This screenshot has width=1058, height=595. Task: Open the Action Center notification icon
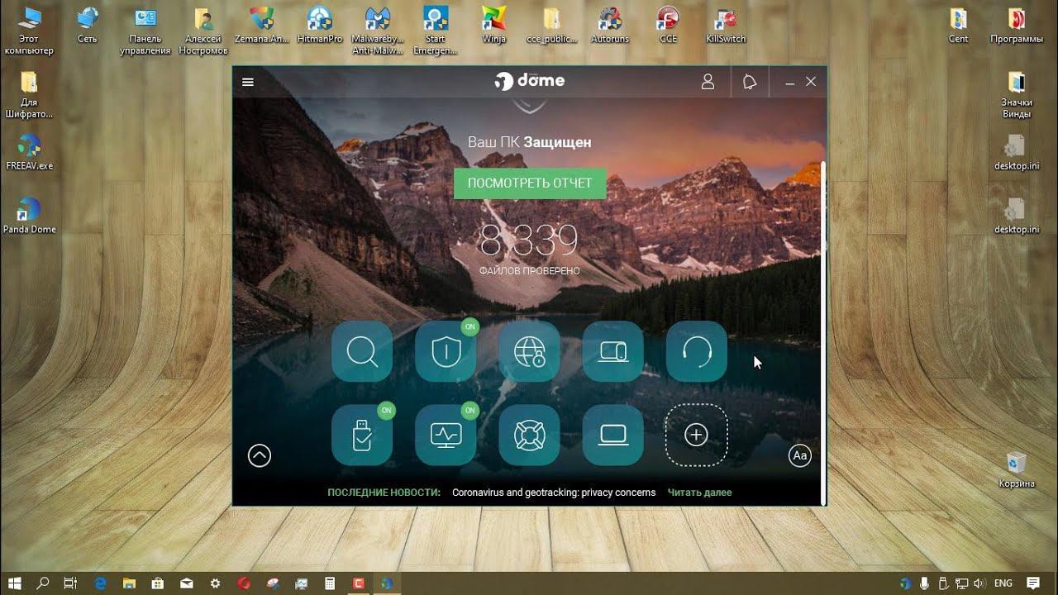tap(1033, 583)
